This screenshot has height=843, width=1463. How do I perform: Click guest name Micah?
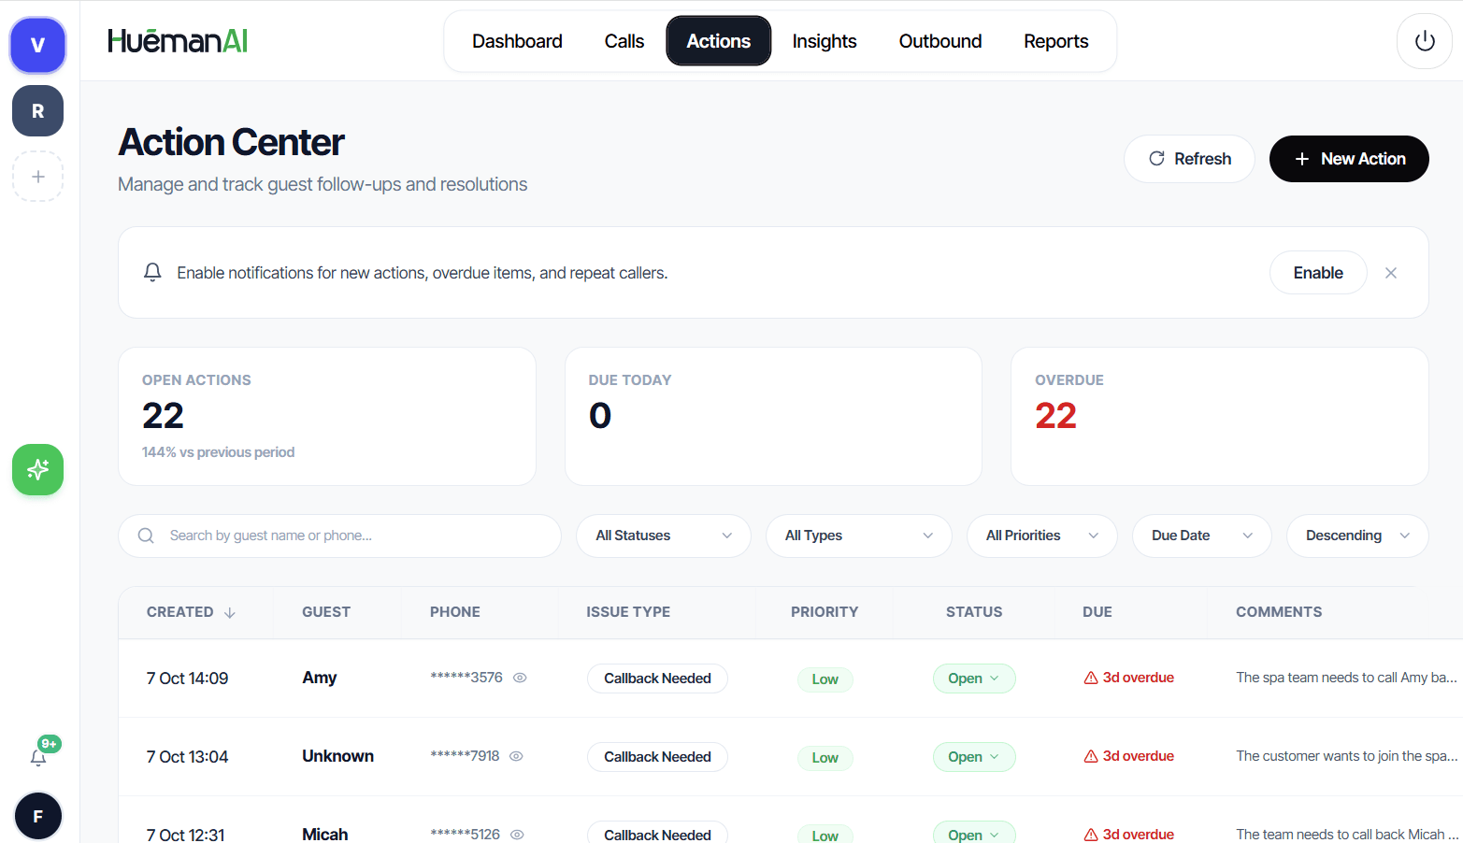[325, 834]
